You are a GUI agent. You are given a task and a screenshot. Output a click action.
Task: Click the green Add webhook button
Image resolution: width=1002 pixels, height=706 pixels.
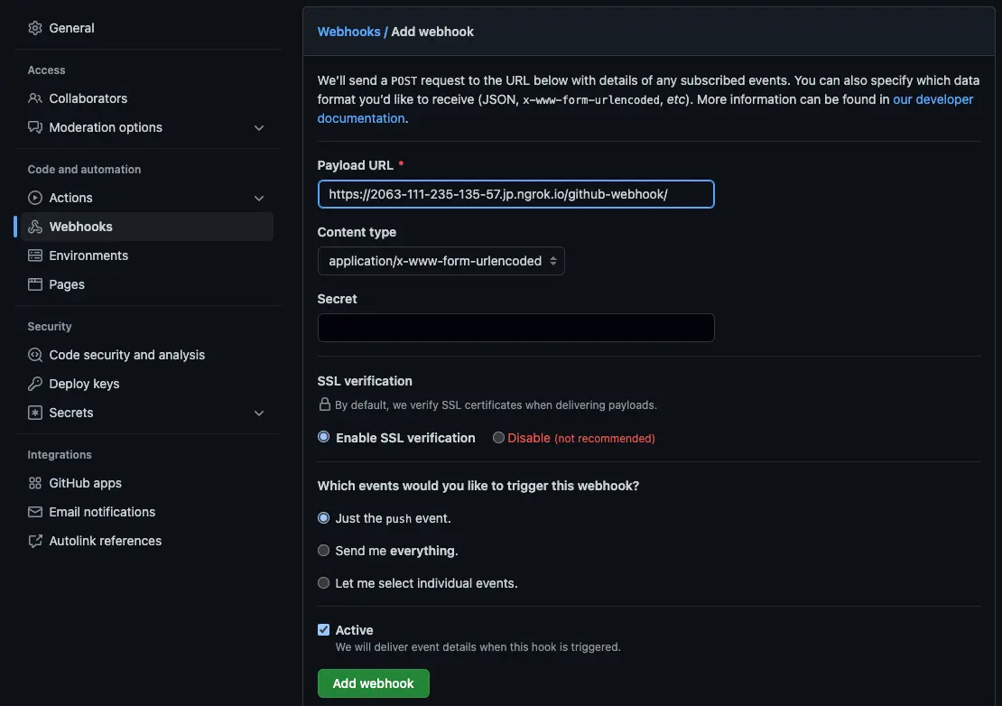tap(373, 683)
